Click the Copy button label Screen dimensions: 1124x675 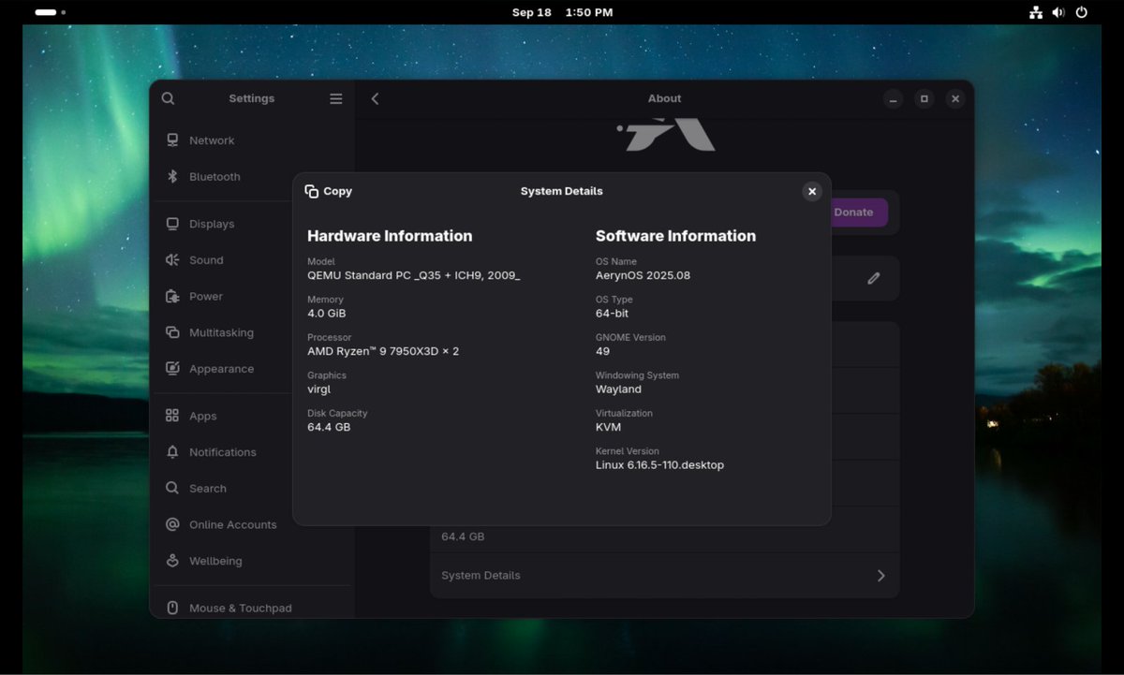[x=337, y=191]
